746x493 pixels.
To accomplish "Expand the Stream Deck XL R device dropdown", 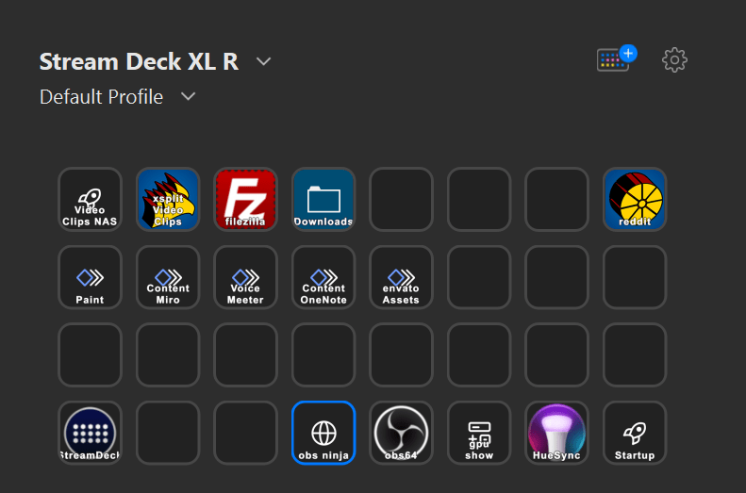I will (x=263, y=61).
